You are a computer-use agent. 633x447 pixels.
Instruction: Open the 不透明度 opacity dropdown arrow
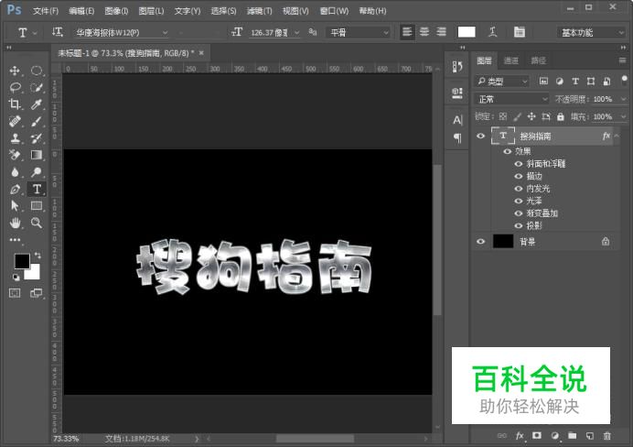tap(622, 99)
